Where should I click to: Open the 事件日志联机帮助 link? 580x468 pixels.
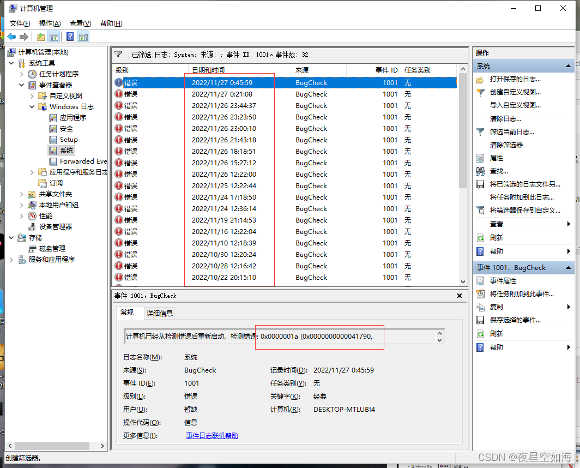click(212, 436)
